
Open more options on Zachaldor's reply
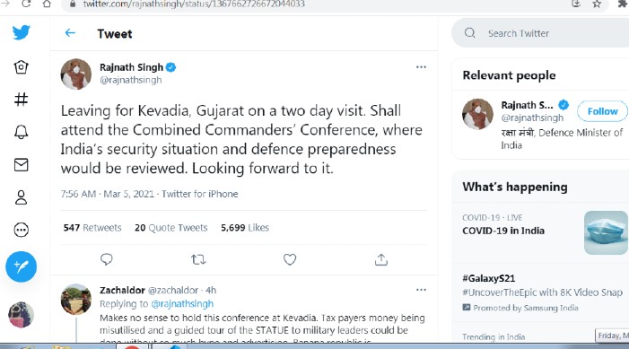[x=421, y=290]
